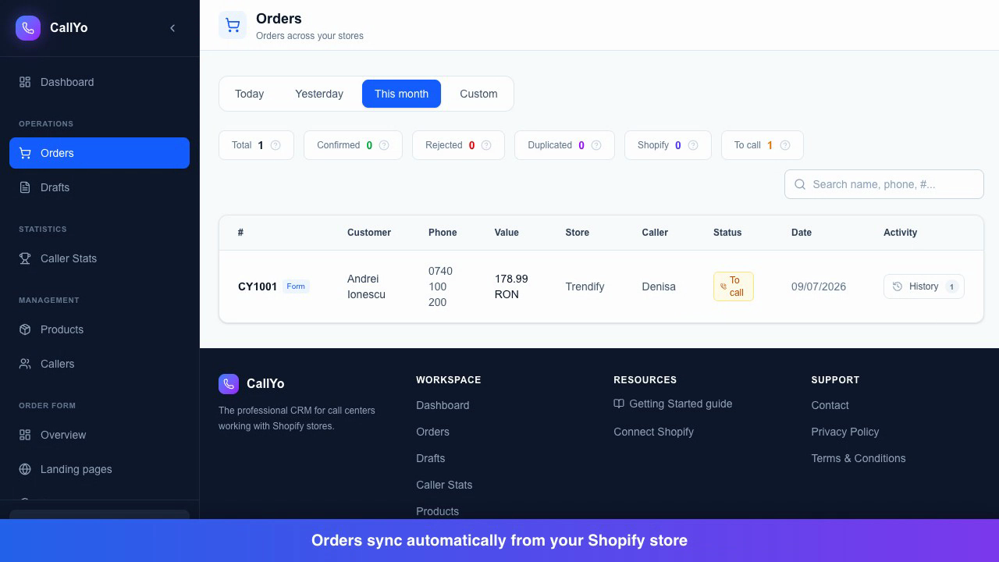The image size is (999, 562).
Task: Open the Contact support link
Action: click(x=830, y=405)
